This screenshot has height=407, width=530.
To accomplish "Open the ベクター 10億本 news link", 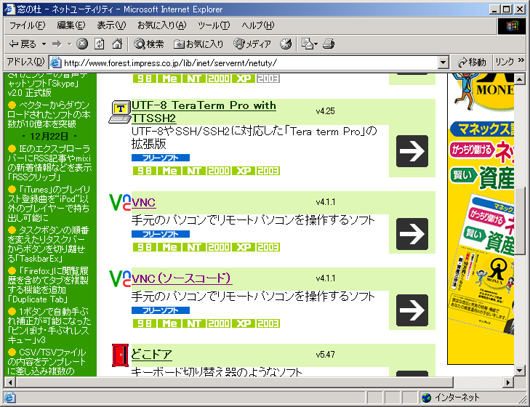I will tap(49, 115).
